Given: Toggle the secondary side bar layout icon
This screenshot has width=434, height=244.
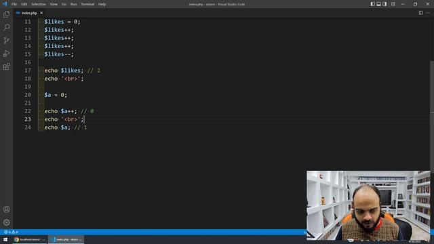Looking at the screenshot, I should click(x=384, y=4).
